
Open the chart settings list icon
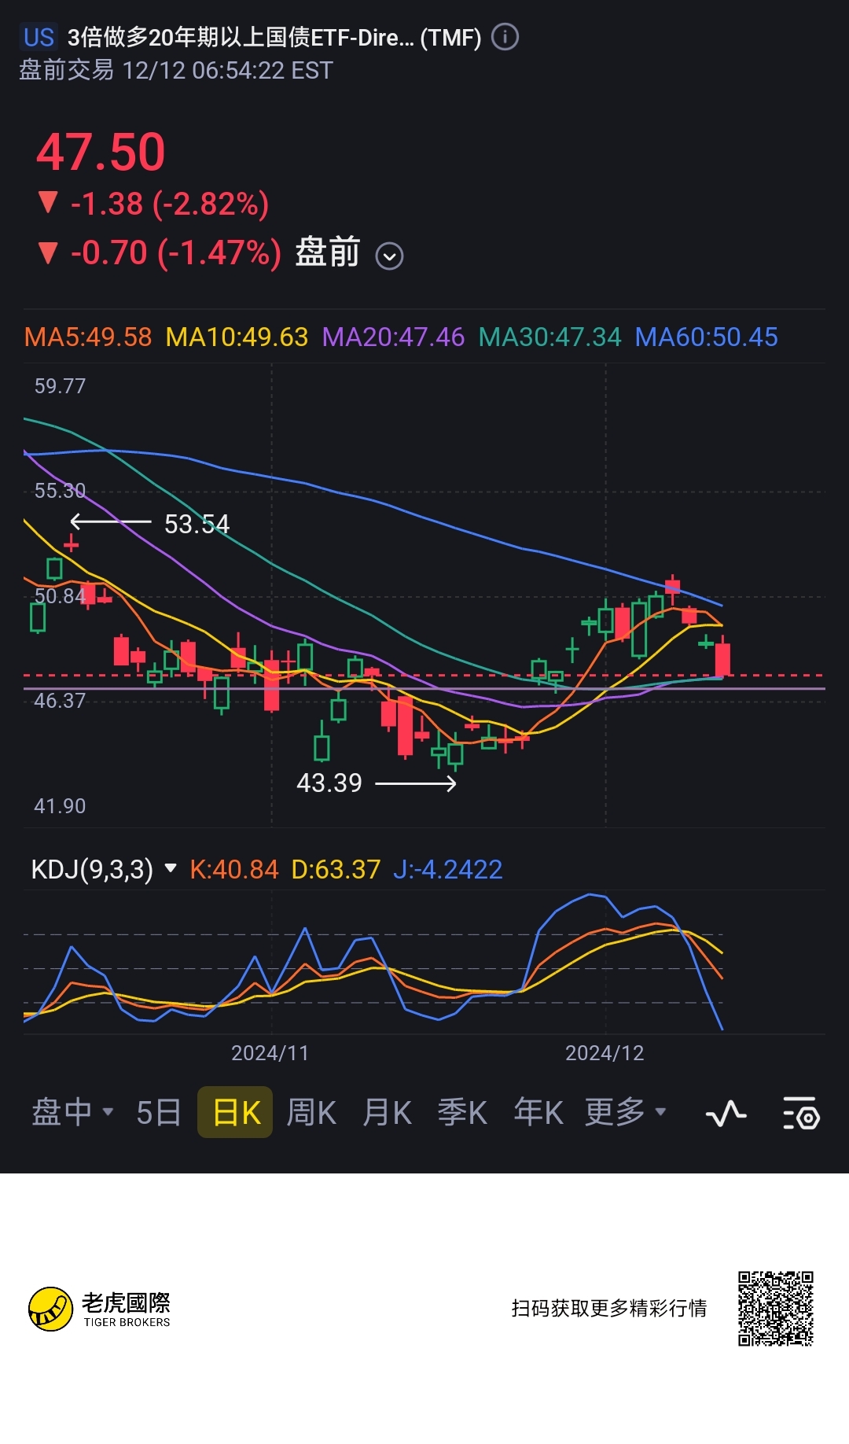coord(801,1113)
